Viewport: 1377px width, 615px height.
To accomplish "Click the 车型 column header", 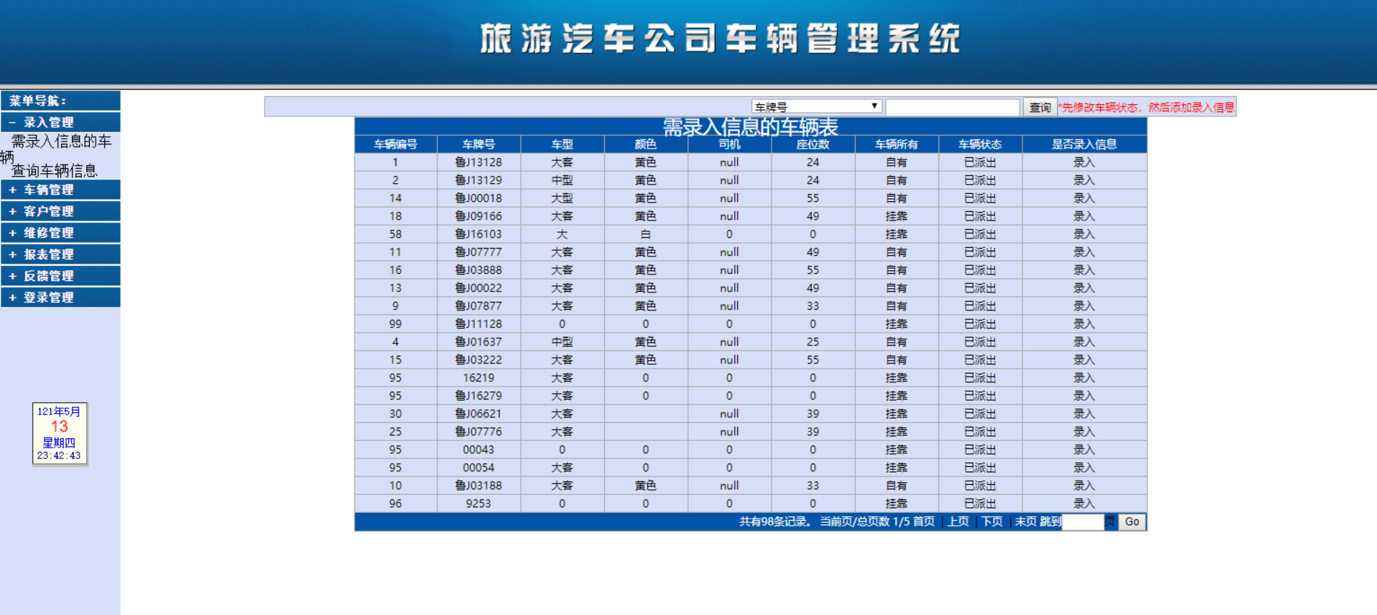I will pyautogui.click(x=562, y=144).
